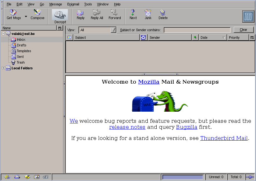
Task: Open the Get Msgs dropdown arrow
Action: pos(26,16)
